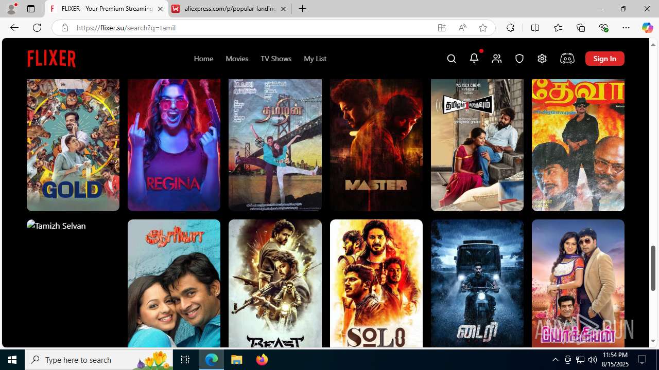Image resolution: width=659 pixels, height=370 pixels.
Task: Click the App available icon in address bar
Action: tap(442, 28)
